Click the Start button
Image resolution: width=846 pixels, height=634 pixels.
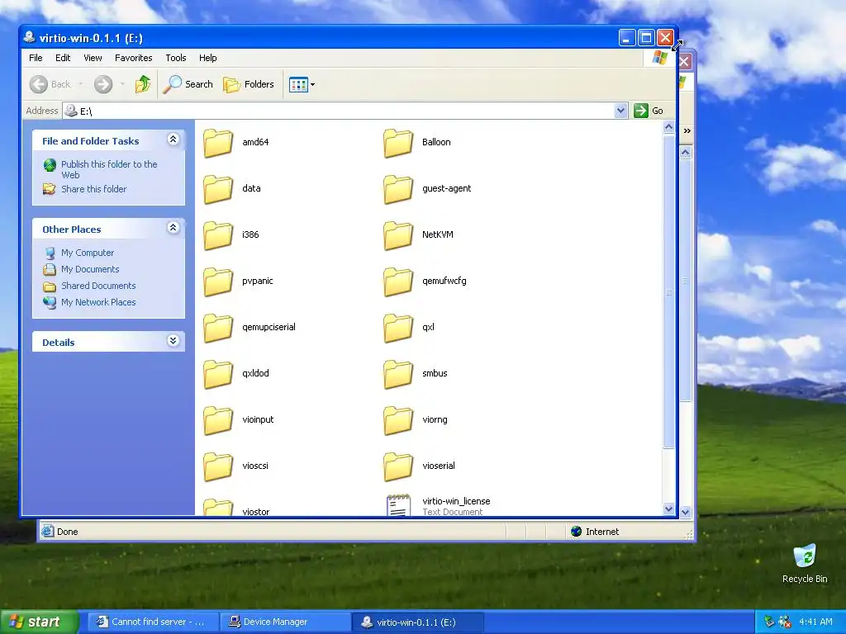(39, 622)
